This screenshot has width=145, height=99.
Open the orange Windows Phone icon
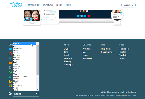pyautogui.click(x=10, y=63)
